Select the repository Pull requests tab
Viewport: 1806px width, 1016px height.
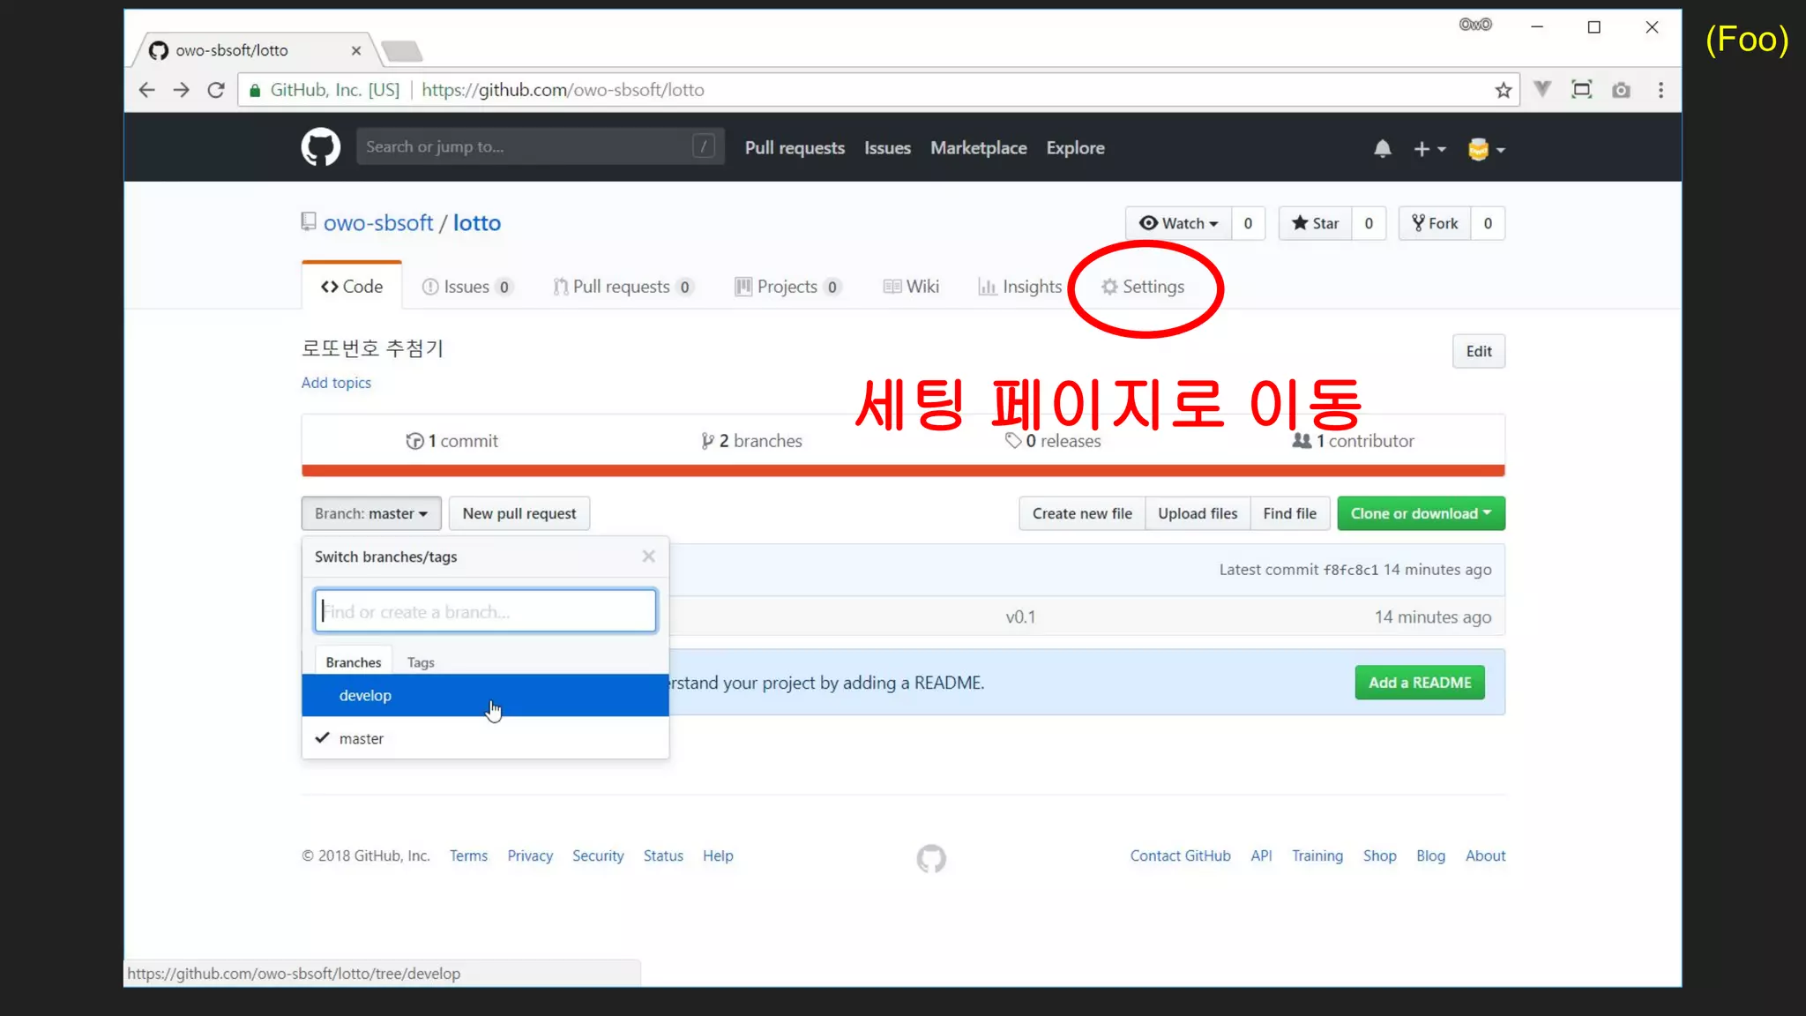623,287
